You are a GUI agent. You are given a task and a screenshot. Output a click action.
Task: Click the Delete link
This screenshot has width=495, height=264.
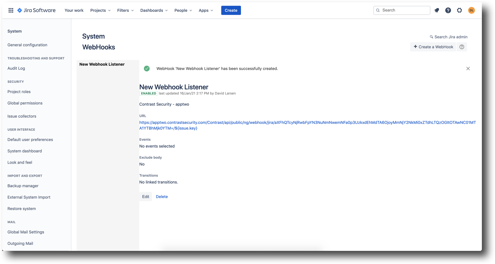pyautogui.click(x=162, y=197)
